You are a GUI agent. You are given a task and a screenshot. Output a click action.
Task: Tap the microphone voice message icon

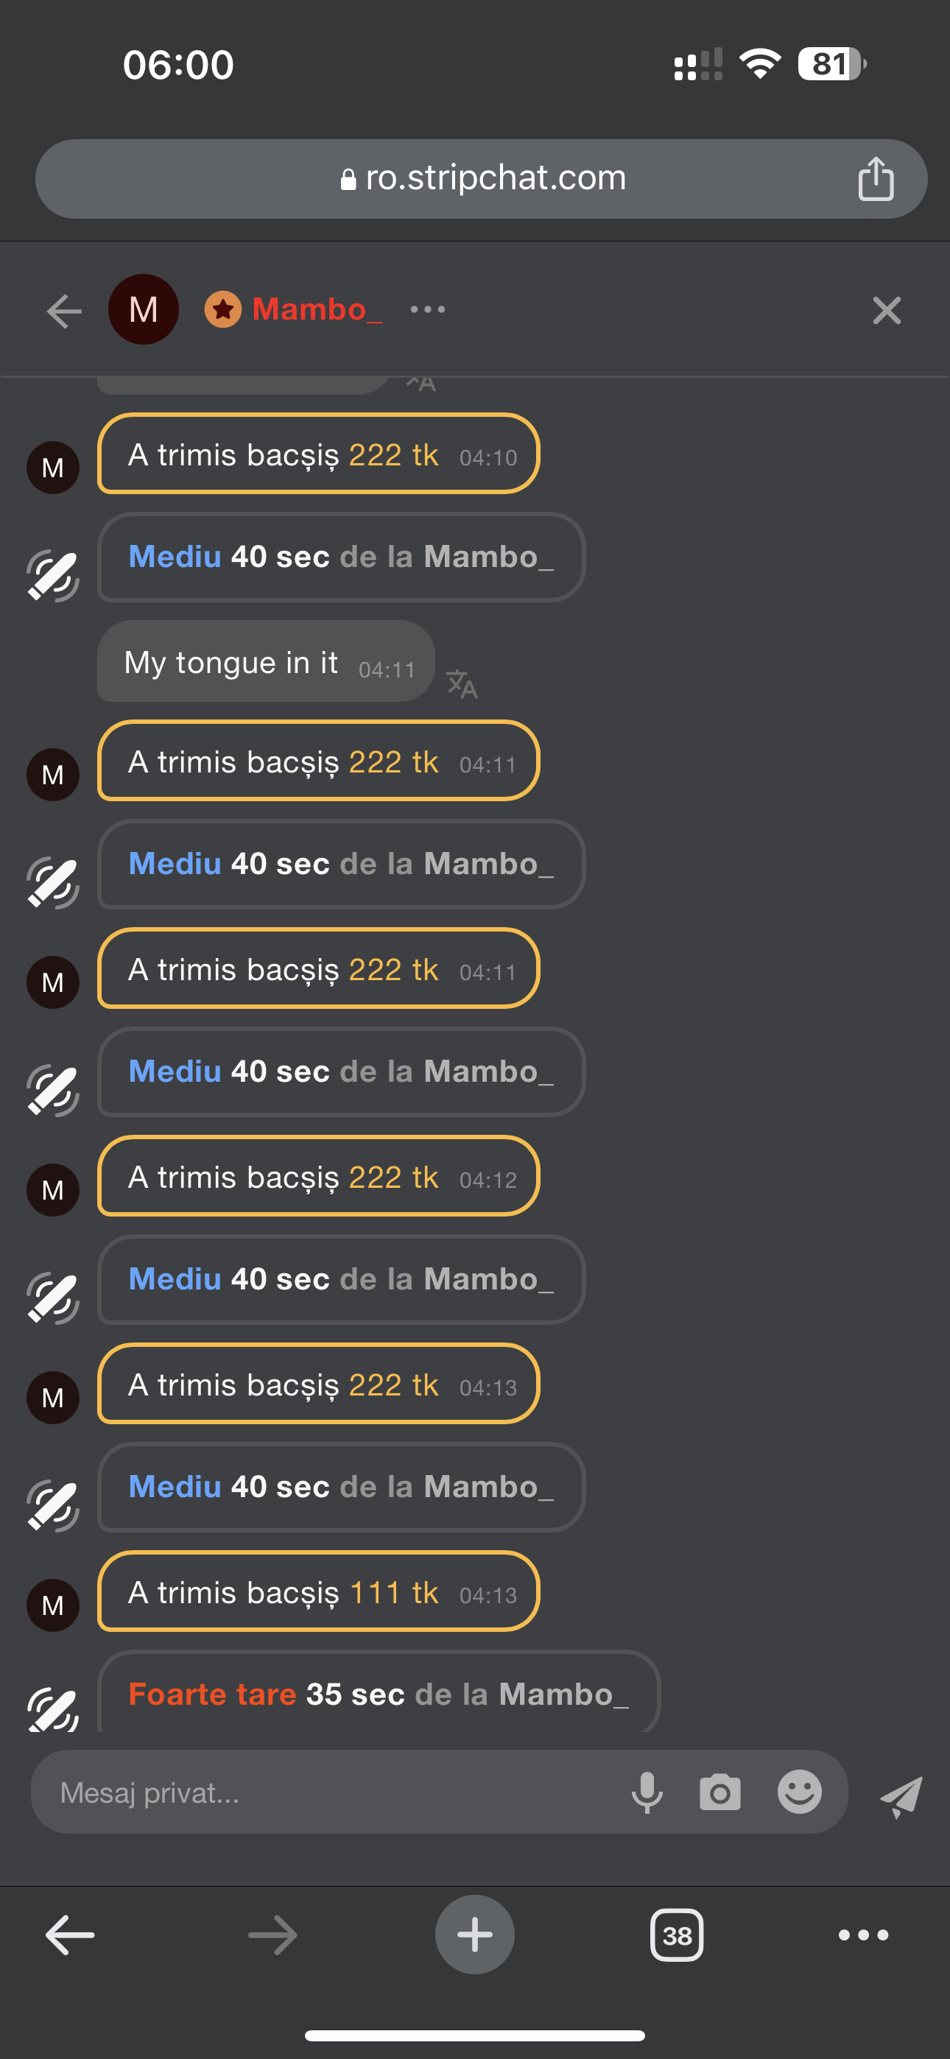647,1792
